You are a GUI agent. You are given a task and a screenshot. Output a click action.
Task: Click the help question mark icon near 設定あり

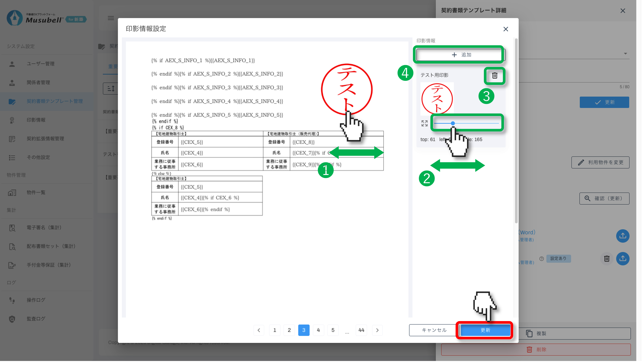point(541,259)
